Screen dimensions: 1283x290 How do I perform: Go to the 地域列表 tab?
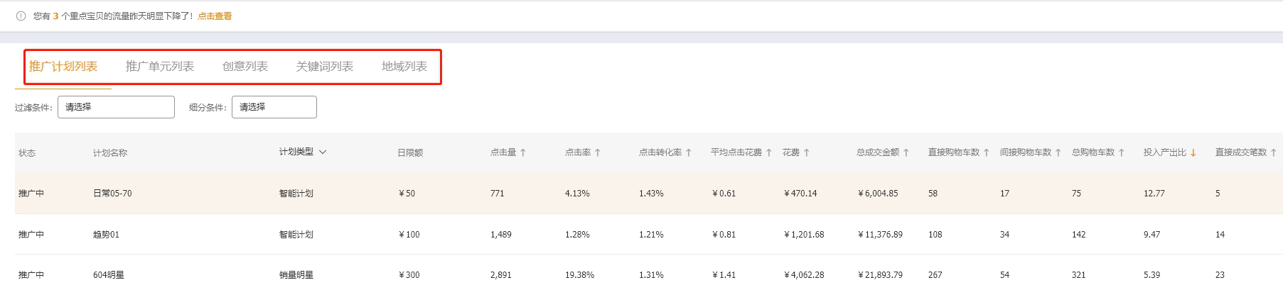coord(404,67)
